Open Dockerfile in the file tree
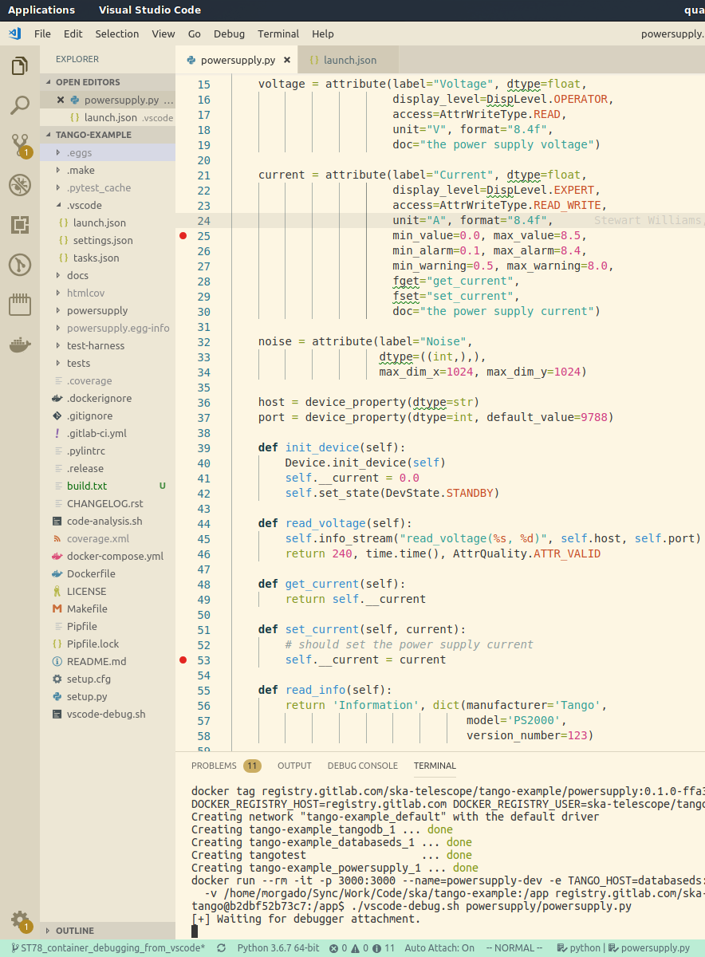Viewport: 705px width, 957px height. pyautogui.click(x=108, y=573)
